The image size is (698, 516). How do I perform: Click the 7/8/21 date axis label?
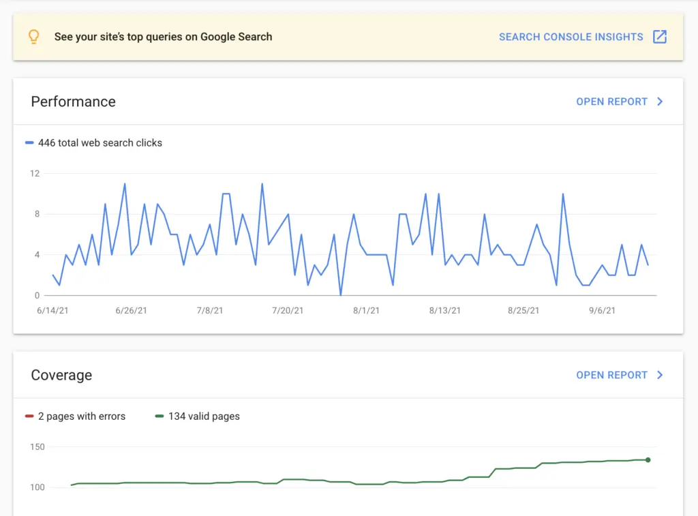coord(210,311)
